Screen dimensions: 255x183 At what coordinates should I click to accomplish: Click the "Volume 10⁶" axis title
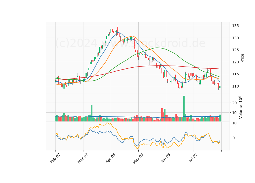coord(241,107)
